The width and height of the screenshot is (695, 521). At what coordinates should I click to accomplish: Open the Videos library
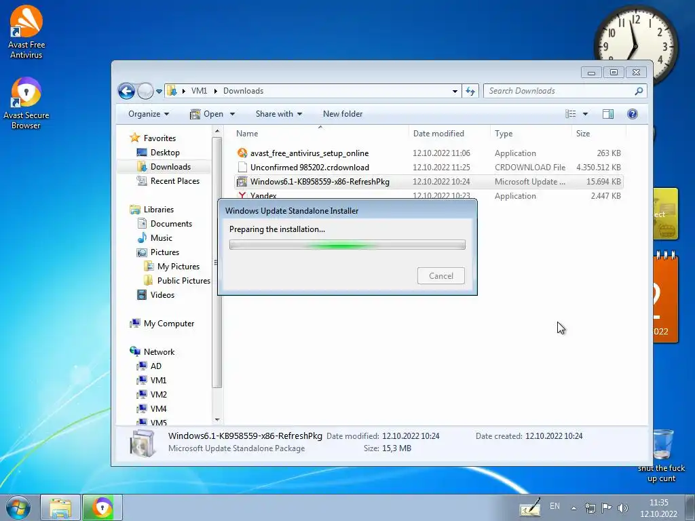[156, 294]
